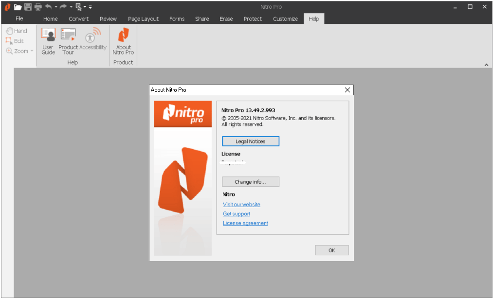The height and width of the screenshot is (299, 493).
Task: Confirm the dialog with OK
Action: (x=332, y=250)
